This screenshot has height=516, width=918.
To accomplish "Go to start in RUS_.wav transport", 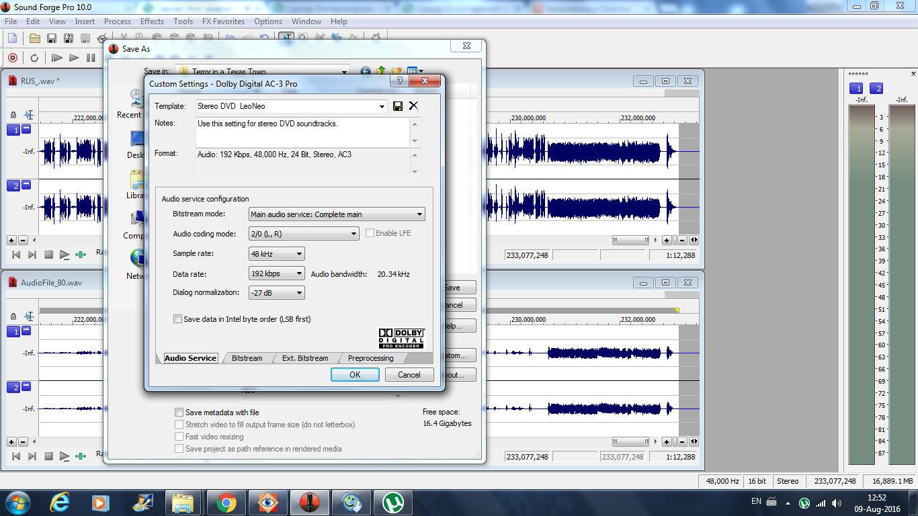I will click(x=16, y=255).
